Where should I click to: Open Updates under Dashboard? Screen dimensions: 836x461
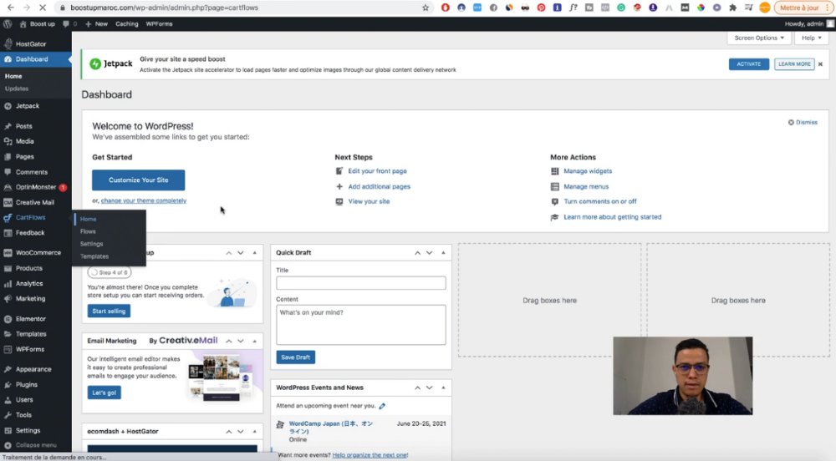[x=17, y=89]
